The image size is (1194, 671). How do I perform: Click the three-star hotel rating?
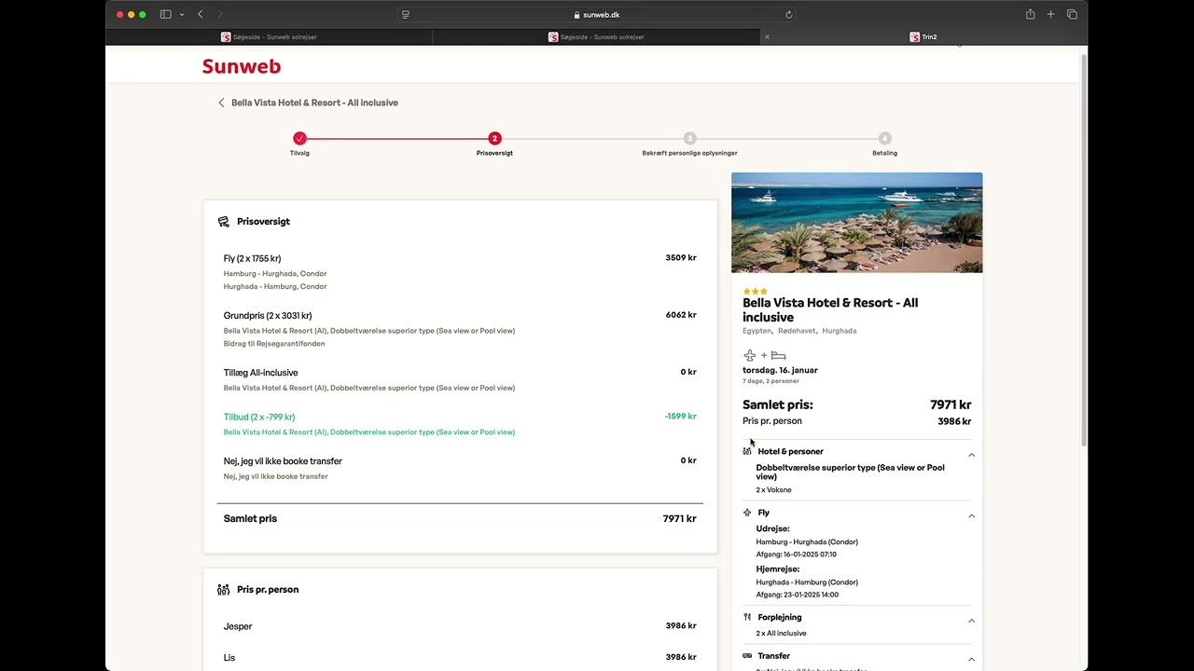755,292
